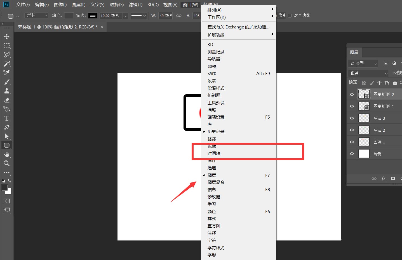Viewport: 402px width, 260px height.
Task: Open the stroke line style dropdown
Action: click(x=138, y=16)
